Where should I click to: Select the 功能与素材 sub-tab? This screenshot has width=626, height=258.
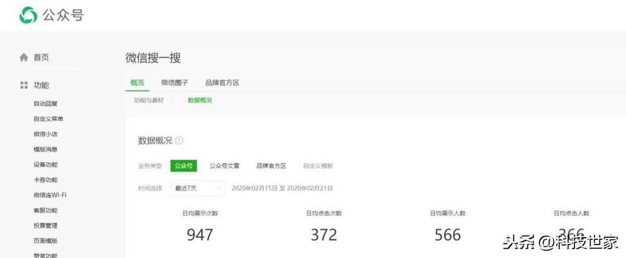(149, 100)
